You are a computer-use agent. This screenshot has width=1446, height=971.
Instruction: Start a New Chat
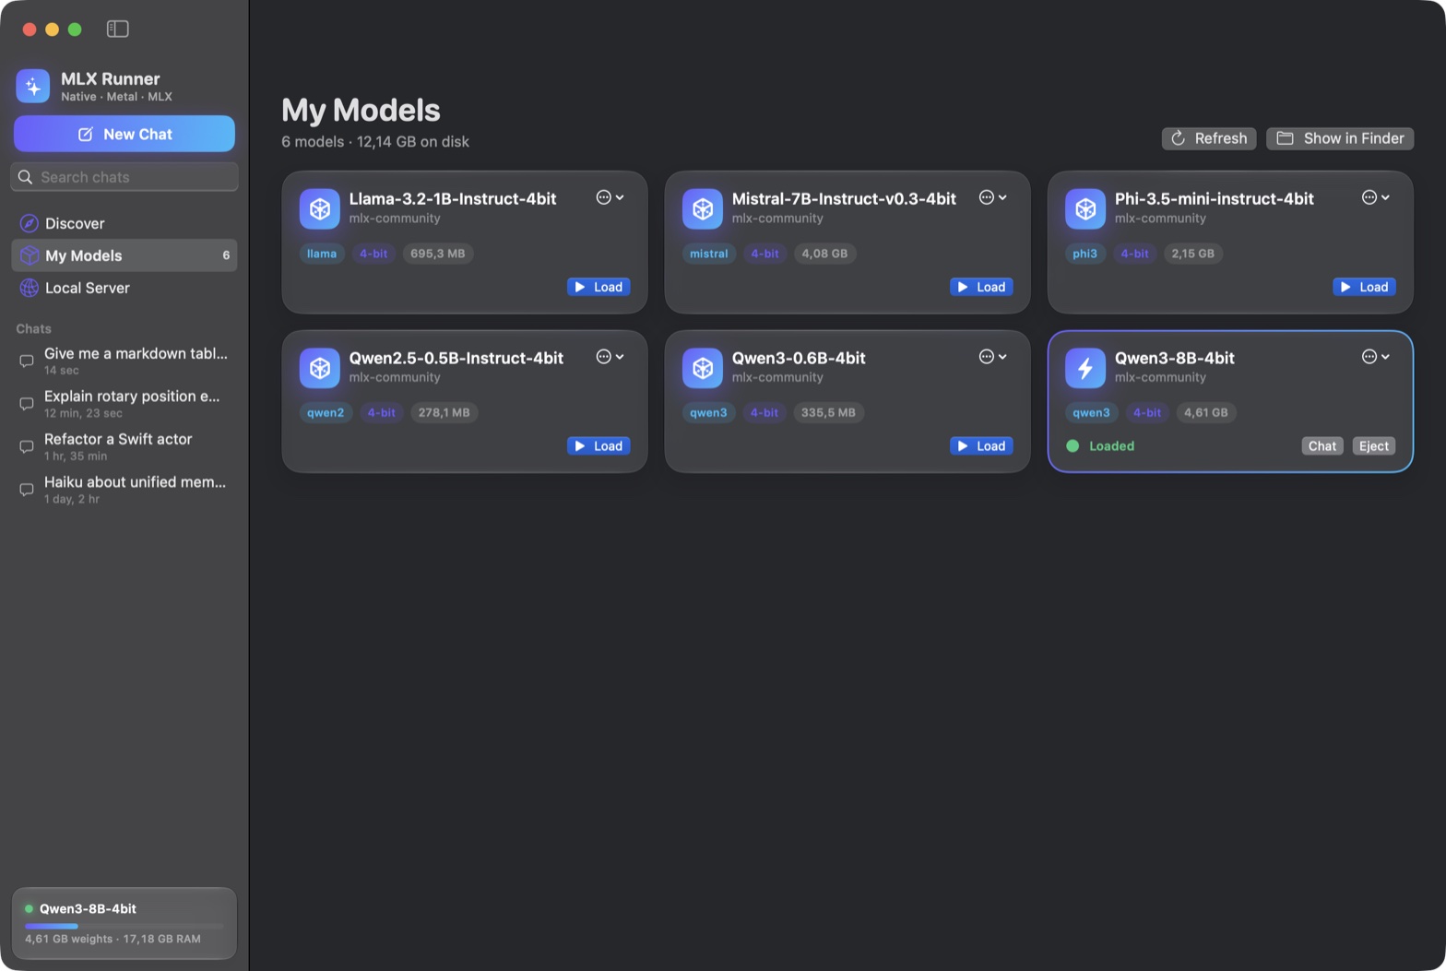click(124, 134)
